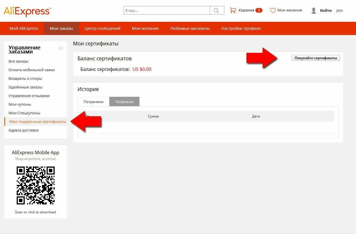Click the cart item count badge
356x234 pixels.
tap(259, 10)
